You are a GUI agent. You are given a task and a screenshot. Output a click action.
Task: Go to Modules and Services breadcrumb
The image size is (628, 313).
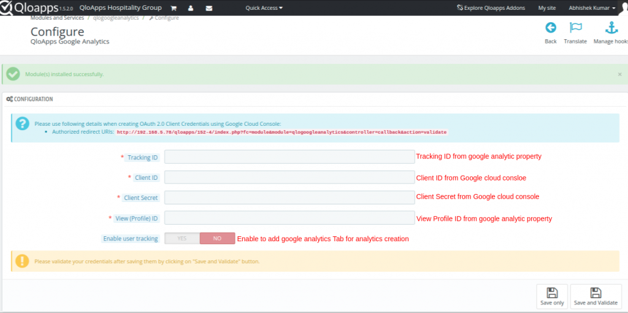click(57, 18)
